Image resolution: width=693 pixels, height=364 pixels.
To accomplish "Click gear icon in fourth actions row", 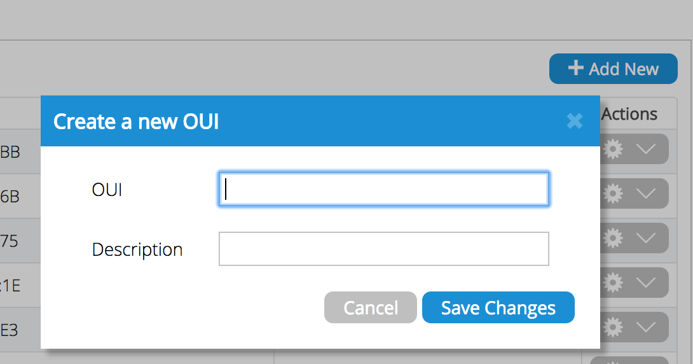I will pyautogui.click(x=612, y=282).
